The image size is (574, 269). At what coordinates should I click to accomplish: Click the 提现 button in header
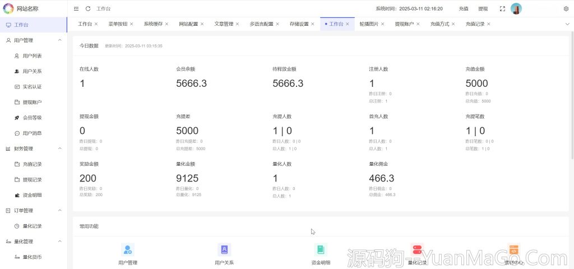pos(483,9)
